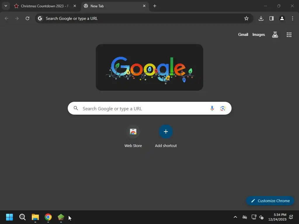The height and width of the screenshot is (224, 299).
Task: Open Images link
Action: 259,34
